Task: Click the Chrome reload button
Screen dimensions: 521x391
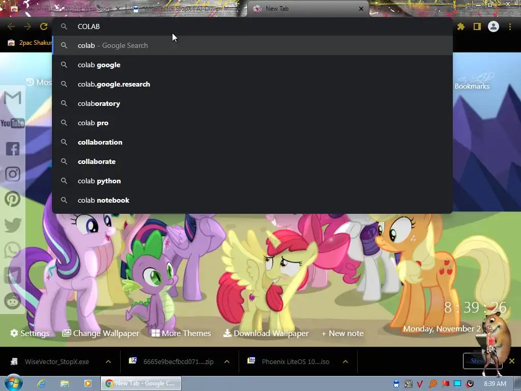Action: click(x=44, y=26)
